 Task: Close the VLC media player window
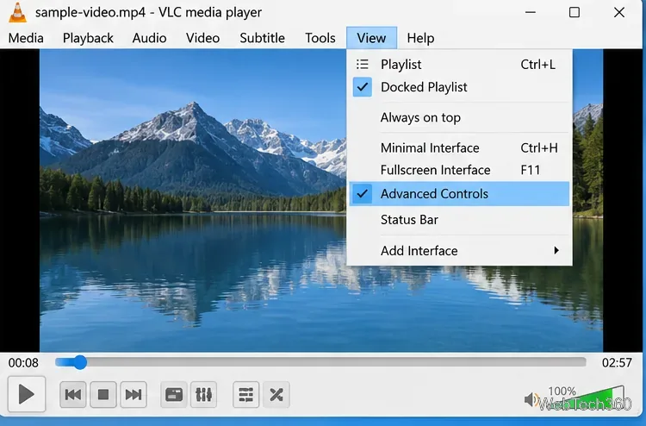click(619, 12)
